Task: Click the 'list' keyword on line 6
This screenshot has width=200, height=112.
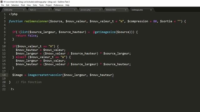Action: tap(24, 32)
